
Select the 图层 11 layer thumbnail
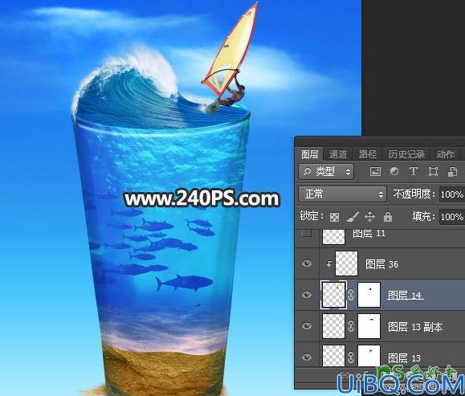(x=333, y=236)
